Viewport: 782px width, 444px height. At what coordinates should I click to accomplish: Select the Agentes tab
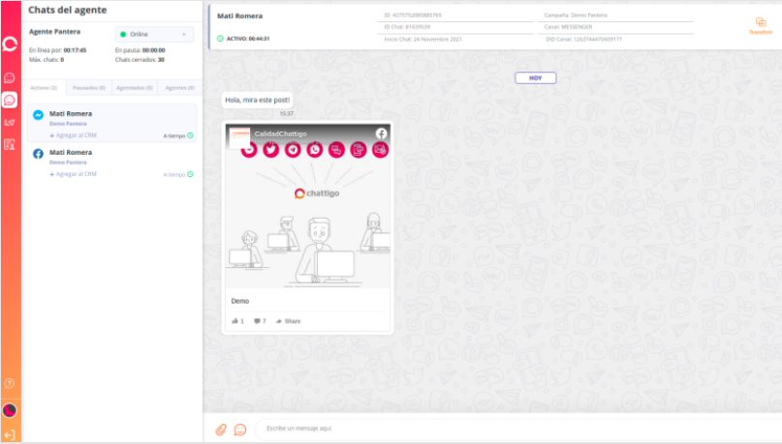coord(179,88)
